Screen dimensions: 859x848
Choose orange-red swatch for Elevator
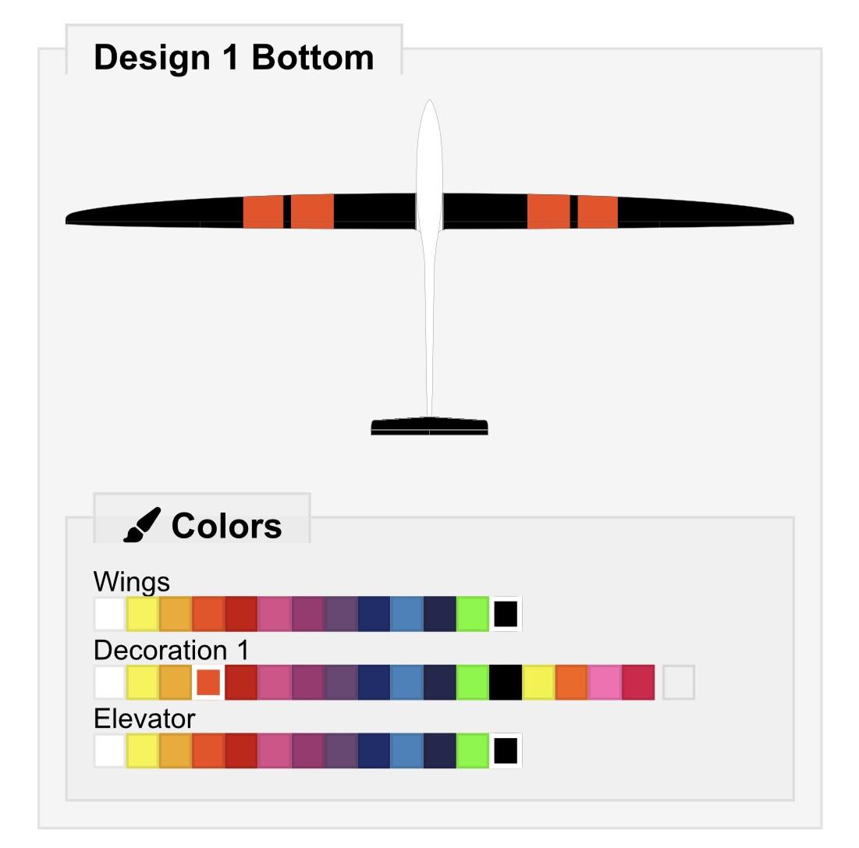click(x=208, y=751)
